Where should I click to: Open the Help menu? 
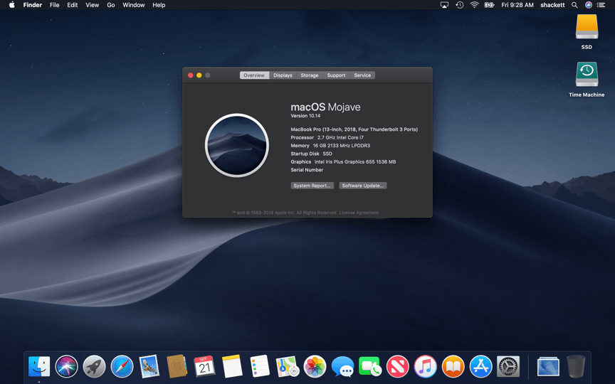159,5
